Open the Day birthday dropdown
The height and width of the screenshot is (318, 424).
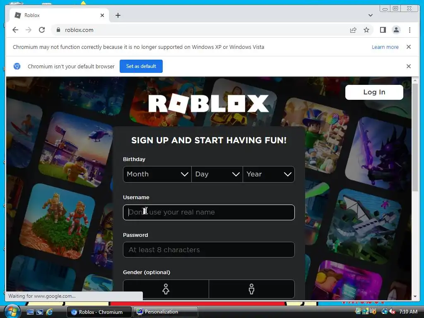click(x=217, y=174)
